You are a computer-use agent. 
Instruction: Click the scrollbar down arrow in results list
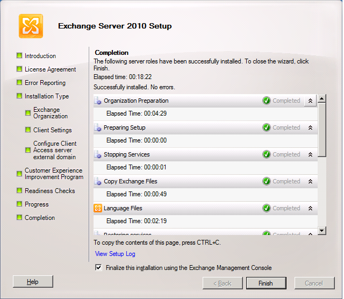(x=322, y=231)
